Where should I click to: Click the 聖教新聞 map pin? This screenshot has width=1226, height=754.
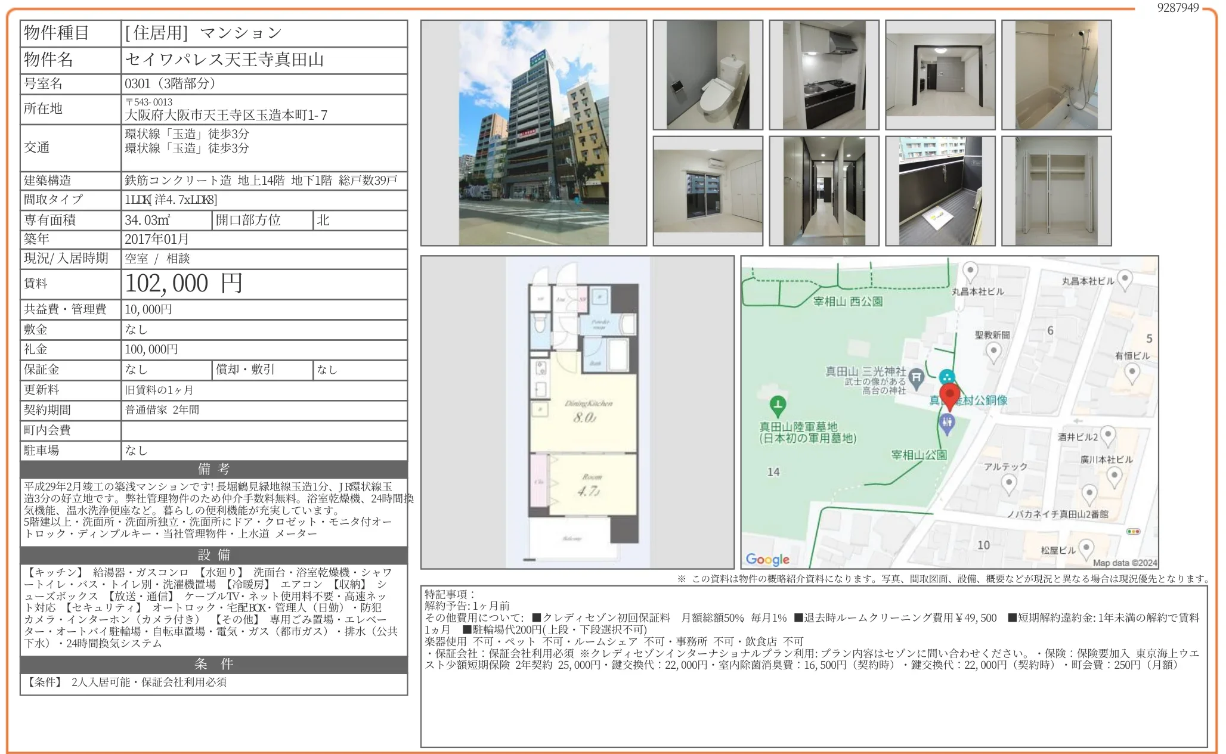(993, 352)
